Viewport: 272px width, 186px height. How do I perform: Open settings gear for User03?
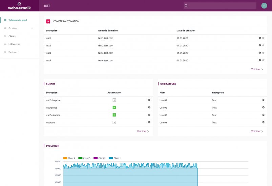coord(263,115)
